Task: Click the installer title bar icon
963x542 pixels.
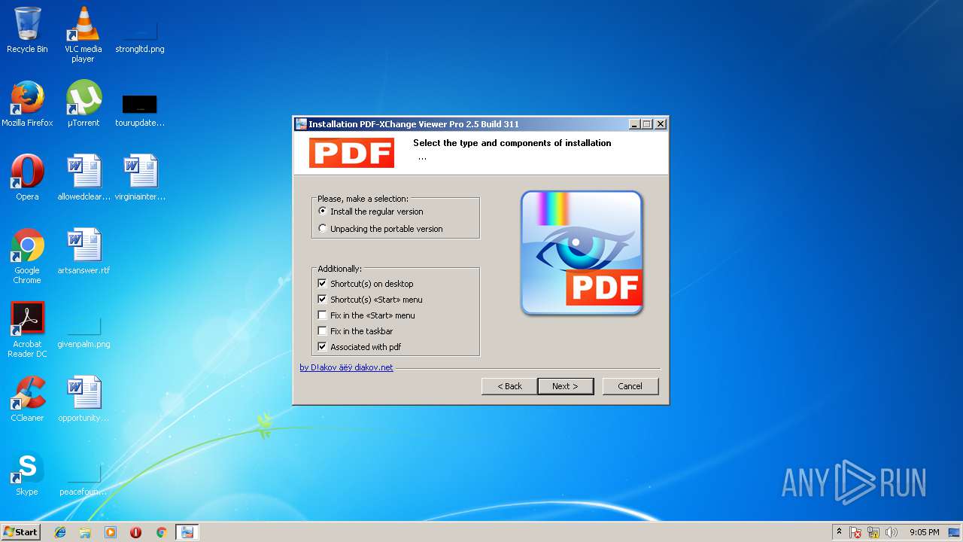Action: 301,124
